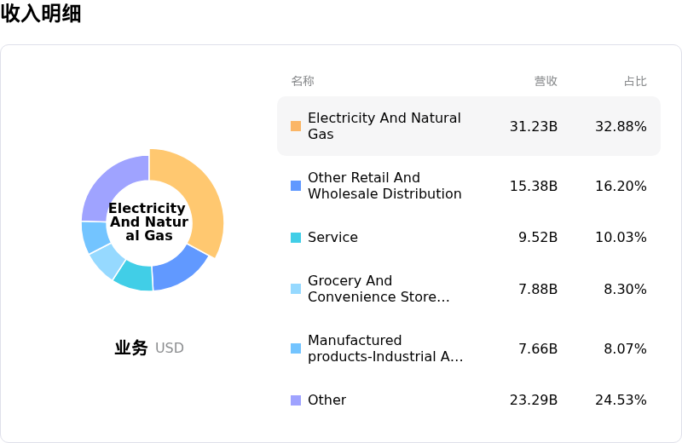682x443 pixels.
Task: Click the pale blue Grocery slice in the donut
Action: click(x=107, y=261)
